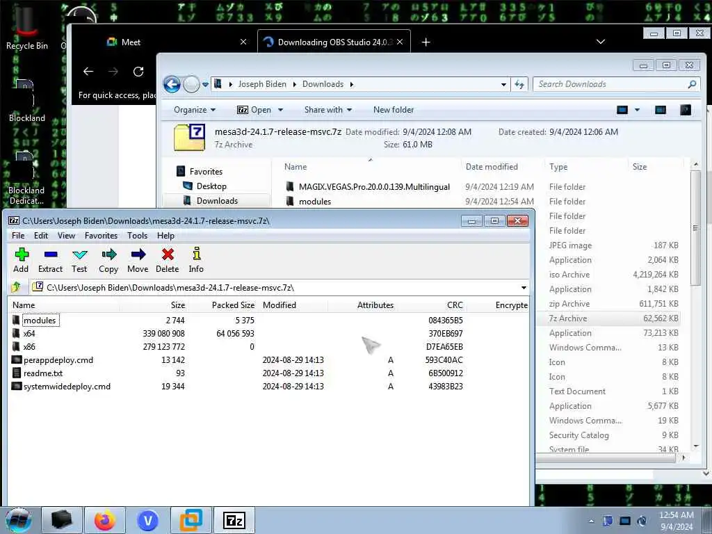Choose the Move tool in 7-Zip

pyautogui.click(x=138, y=260)
